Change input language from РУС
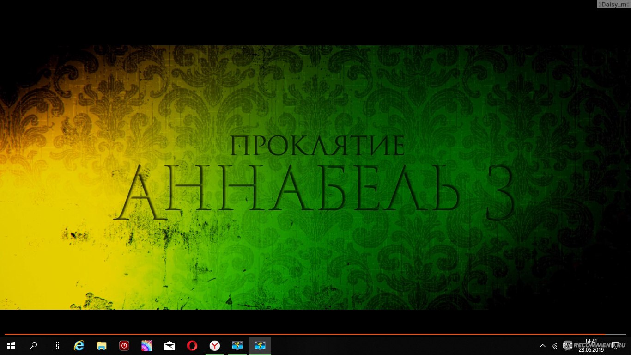Image resolution: width=631 pixels, height=355 pixels. pos(567,346)
